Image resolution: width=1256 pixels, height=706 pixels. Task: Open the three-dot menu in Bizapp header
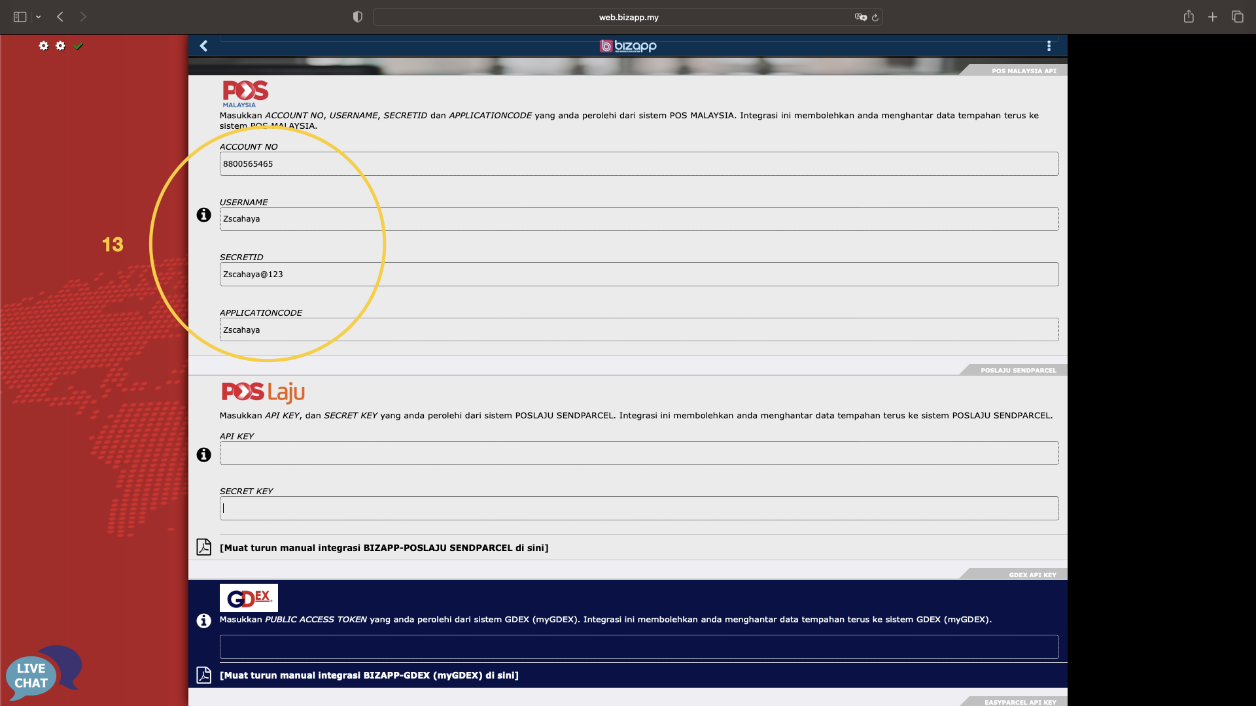tap(1049, 46)
